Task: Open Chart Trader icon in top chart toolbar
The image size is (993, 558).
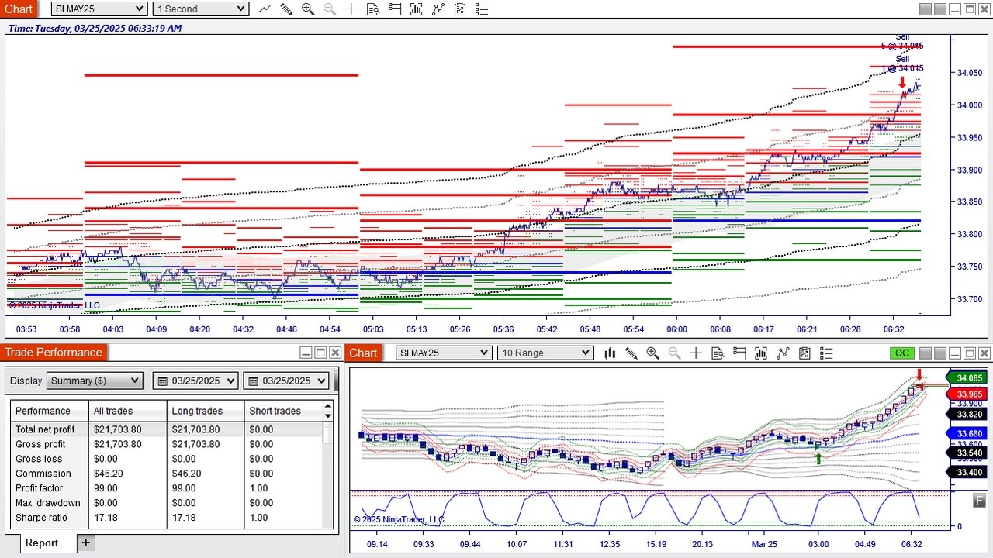Action: point(395,9)
